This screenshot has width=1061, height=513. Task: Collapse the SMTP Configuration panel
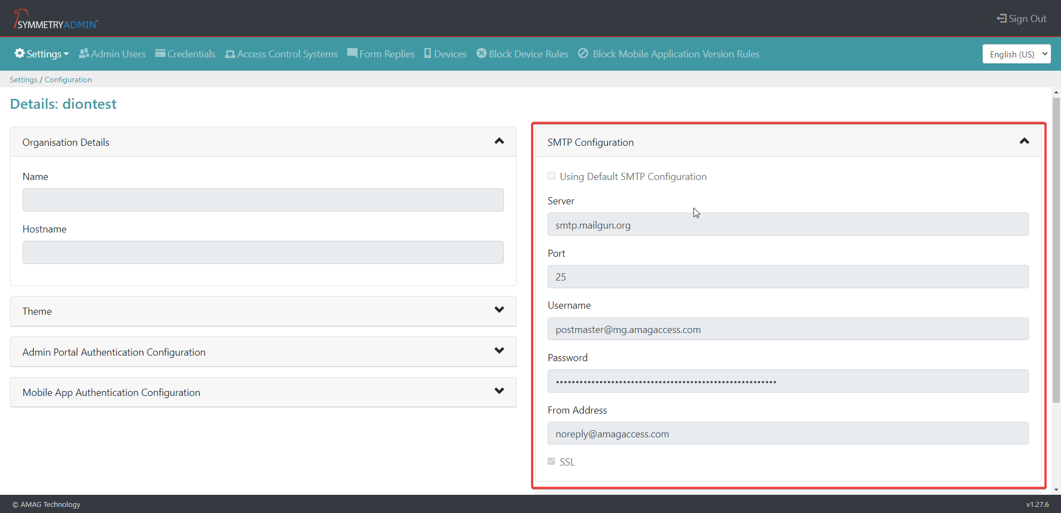(x=1024, y=141)
